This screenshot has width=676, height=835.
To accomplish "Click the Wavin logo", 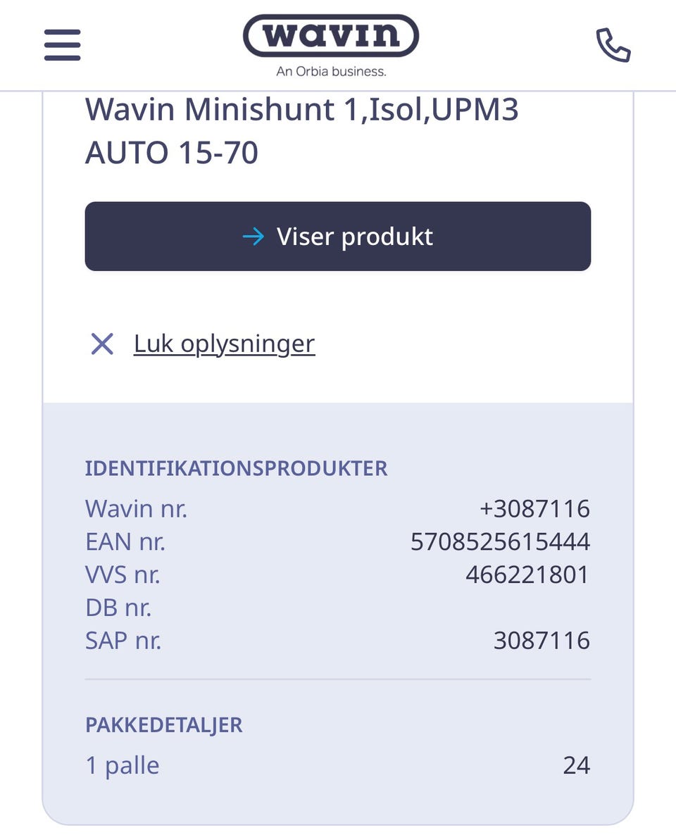I will tap(330, 36).
